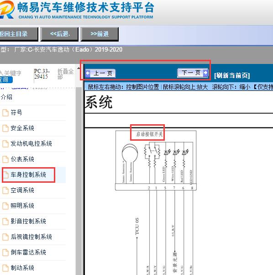Click the TCU 05 label in the diagram
The width and height of the screenshot is (273, 275).
[x=137, y=227]
